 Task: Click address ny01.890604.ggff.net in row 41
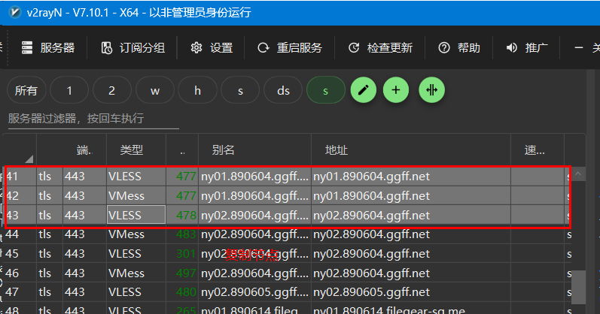[x=372, y=177]
